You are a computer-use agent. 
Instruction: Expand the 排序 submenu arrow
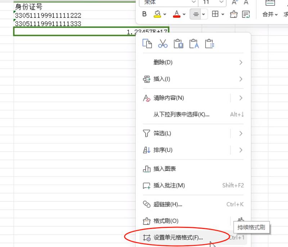point(241,150)
